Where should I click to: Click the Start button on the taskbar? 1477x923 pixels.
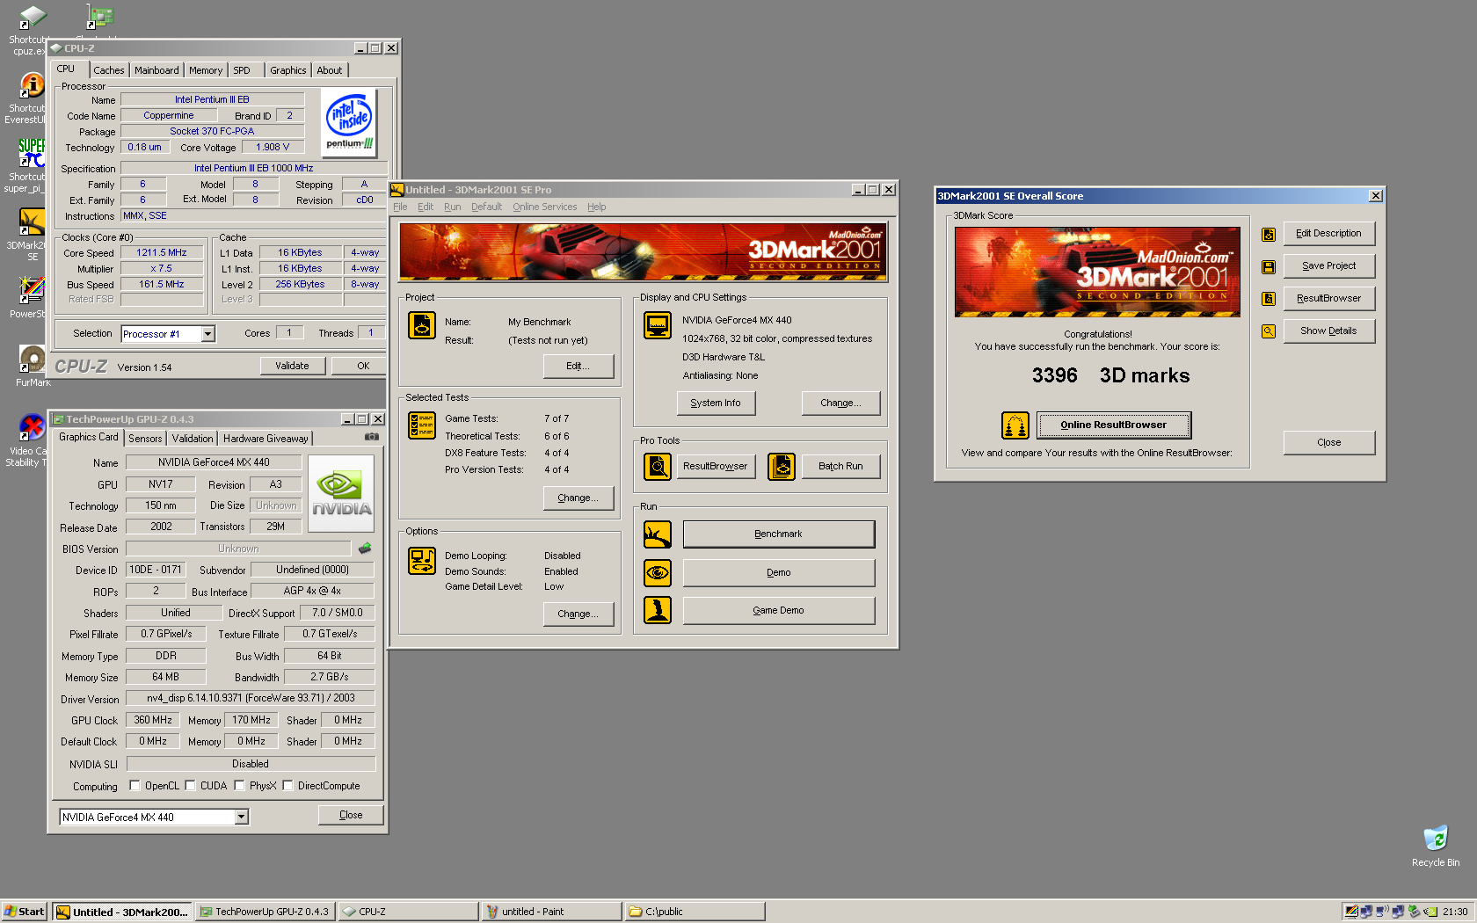(x=25, y=912)
